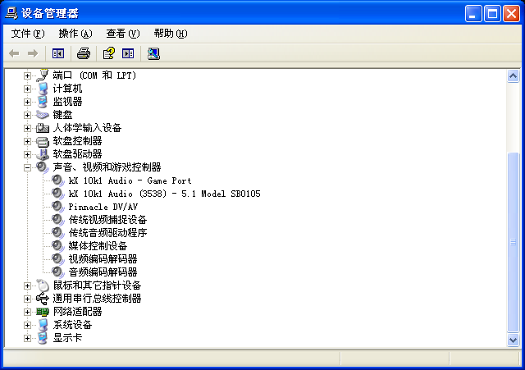Maximize the 设备管理器 window
Viewport: 525px width, 370px height.
[x=492, y=14]
